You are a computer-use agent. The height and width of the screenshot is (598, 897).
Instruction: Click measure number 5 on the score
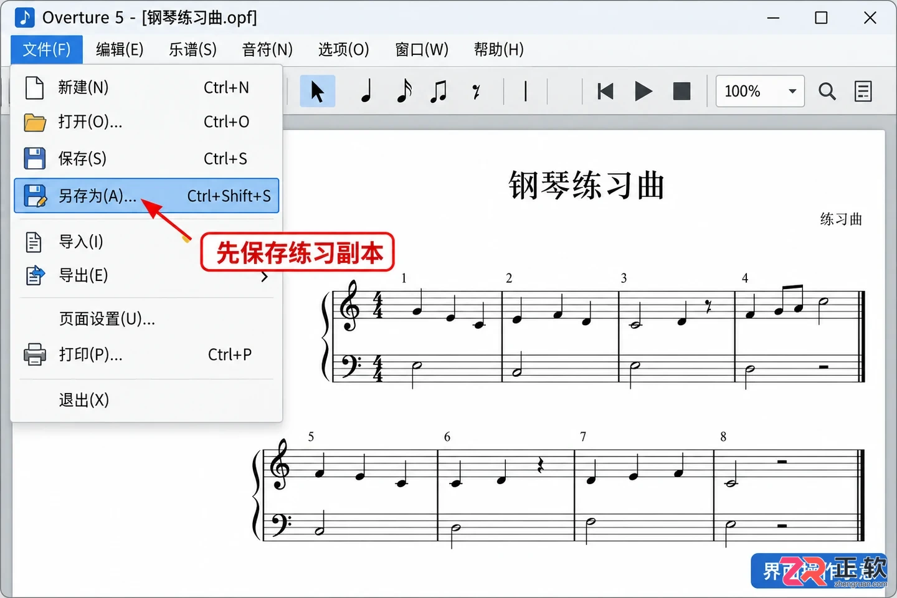[x=311, y=437]
